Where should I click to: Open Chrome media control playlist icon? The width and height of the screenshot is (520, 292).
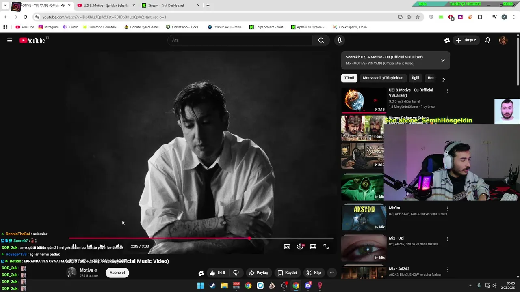point(494,17)
